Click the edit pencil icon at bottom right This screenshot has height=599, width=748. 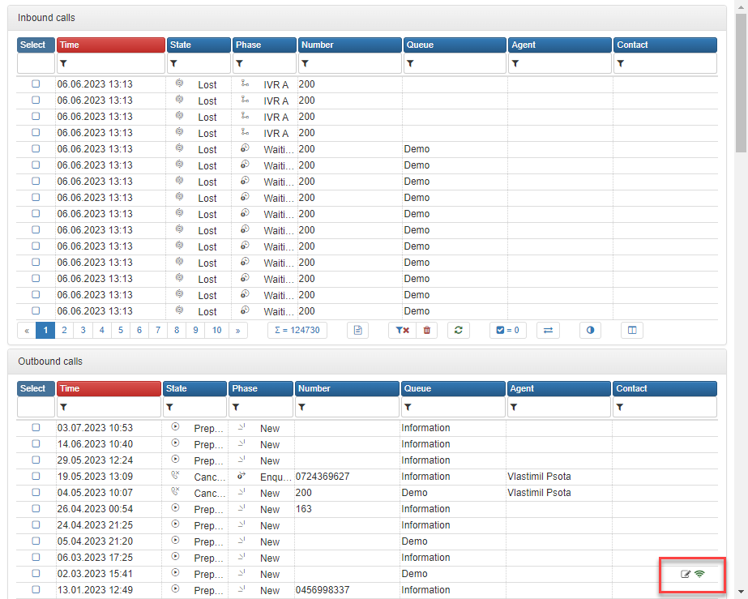point(685,574)
